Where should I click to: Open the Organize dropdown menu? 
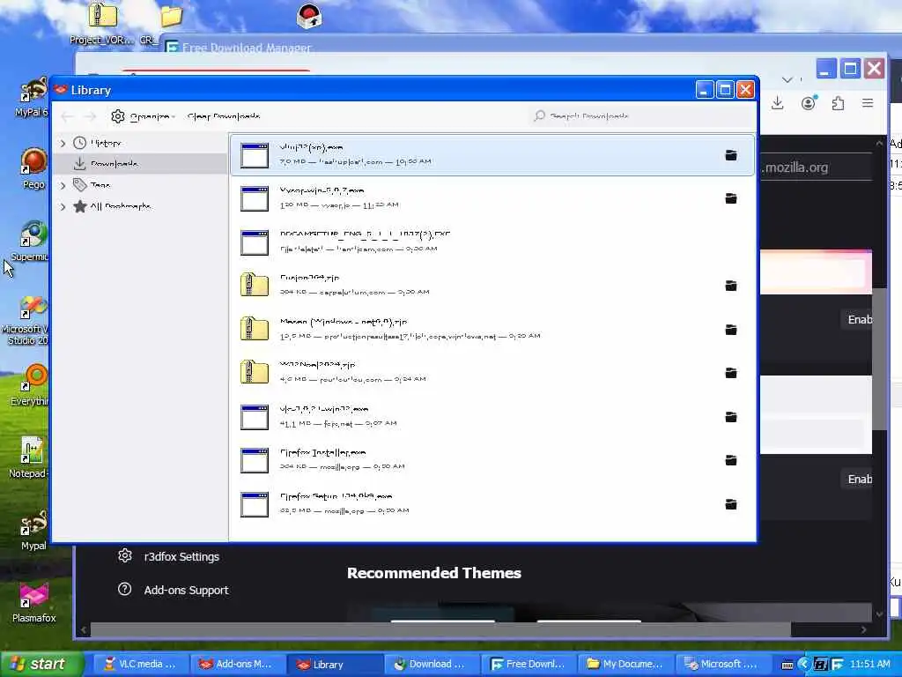click(144, 116)
